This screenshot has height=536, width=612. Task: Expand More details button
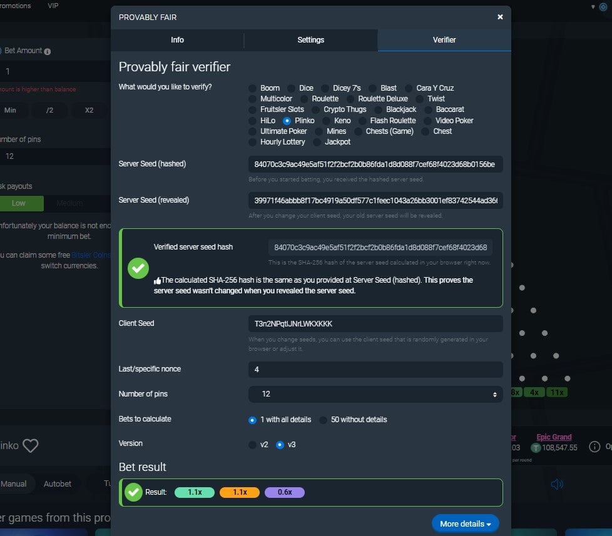[465, 523]
